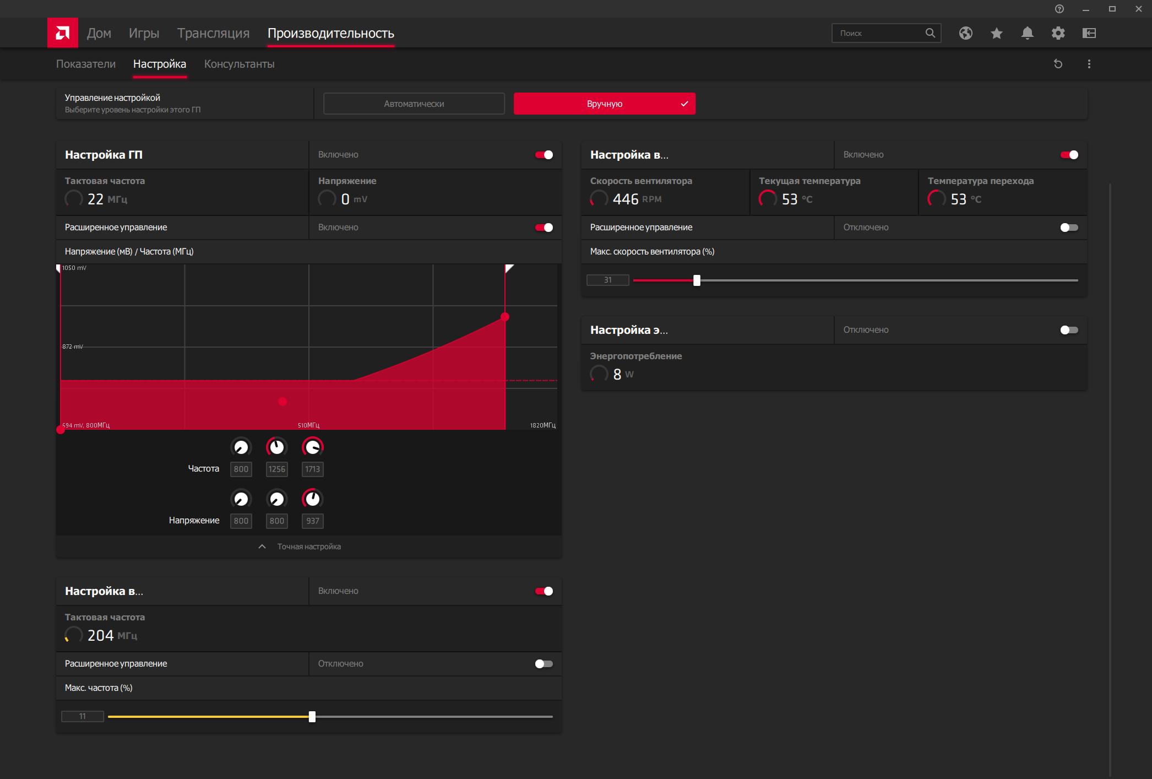Screen dimensions: 1152x779
Task: Toggle the sidebar panel icon
Action: pyautogui.click(x=1089, y=33)
